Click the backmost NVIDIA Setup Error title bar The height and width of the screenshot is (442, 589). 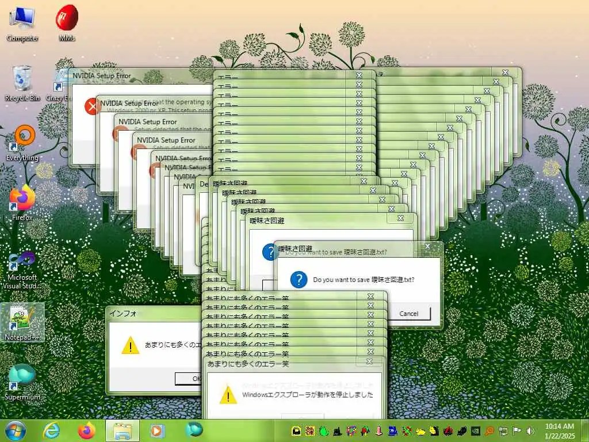coord(141,75)
